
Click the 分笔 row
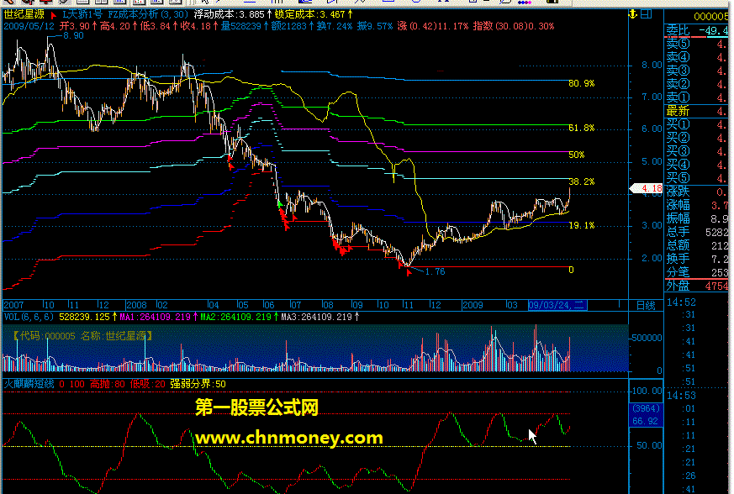[698, 272]
